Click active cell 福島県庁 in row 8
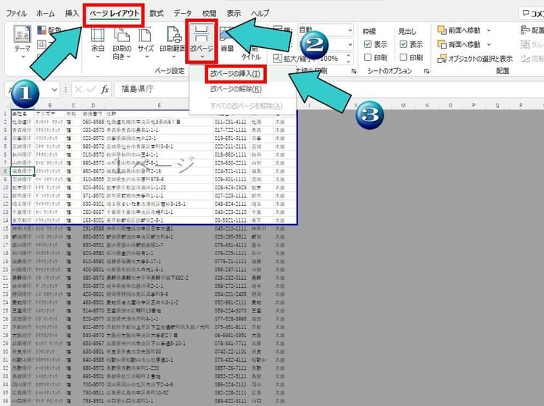Screen dimensions: 544x406 click(x=22, y=171)
